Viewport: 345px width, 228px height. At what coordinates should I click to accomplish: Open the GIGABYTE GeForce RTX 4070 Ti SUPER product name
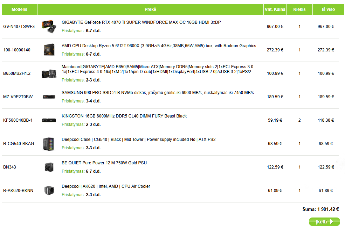pyautogui.click(x=141, y=22)
